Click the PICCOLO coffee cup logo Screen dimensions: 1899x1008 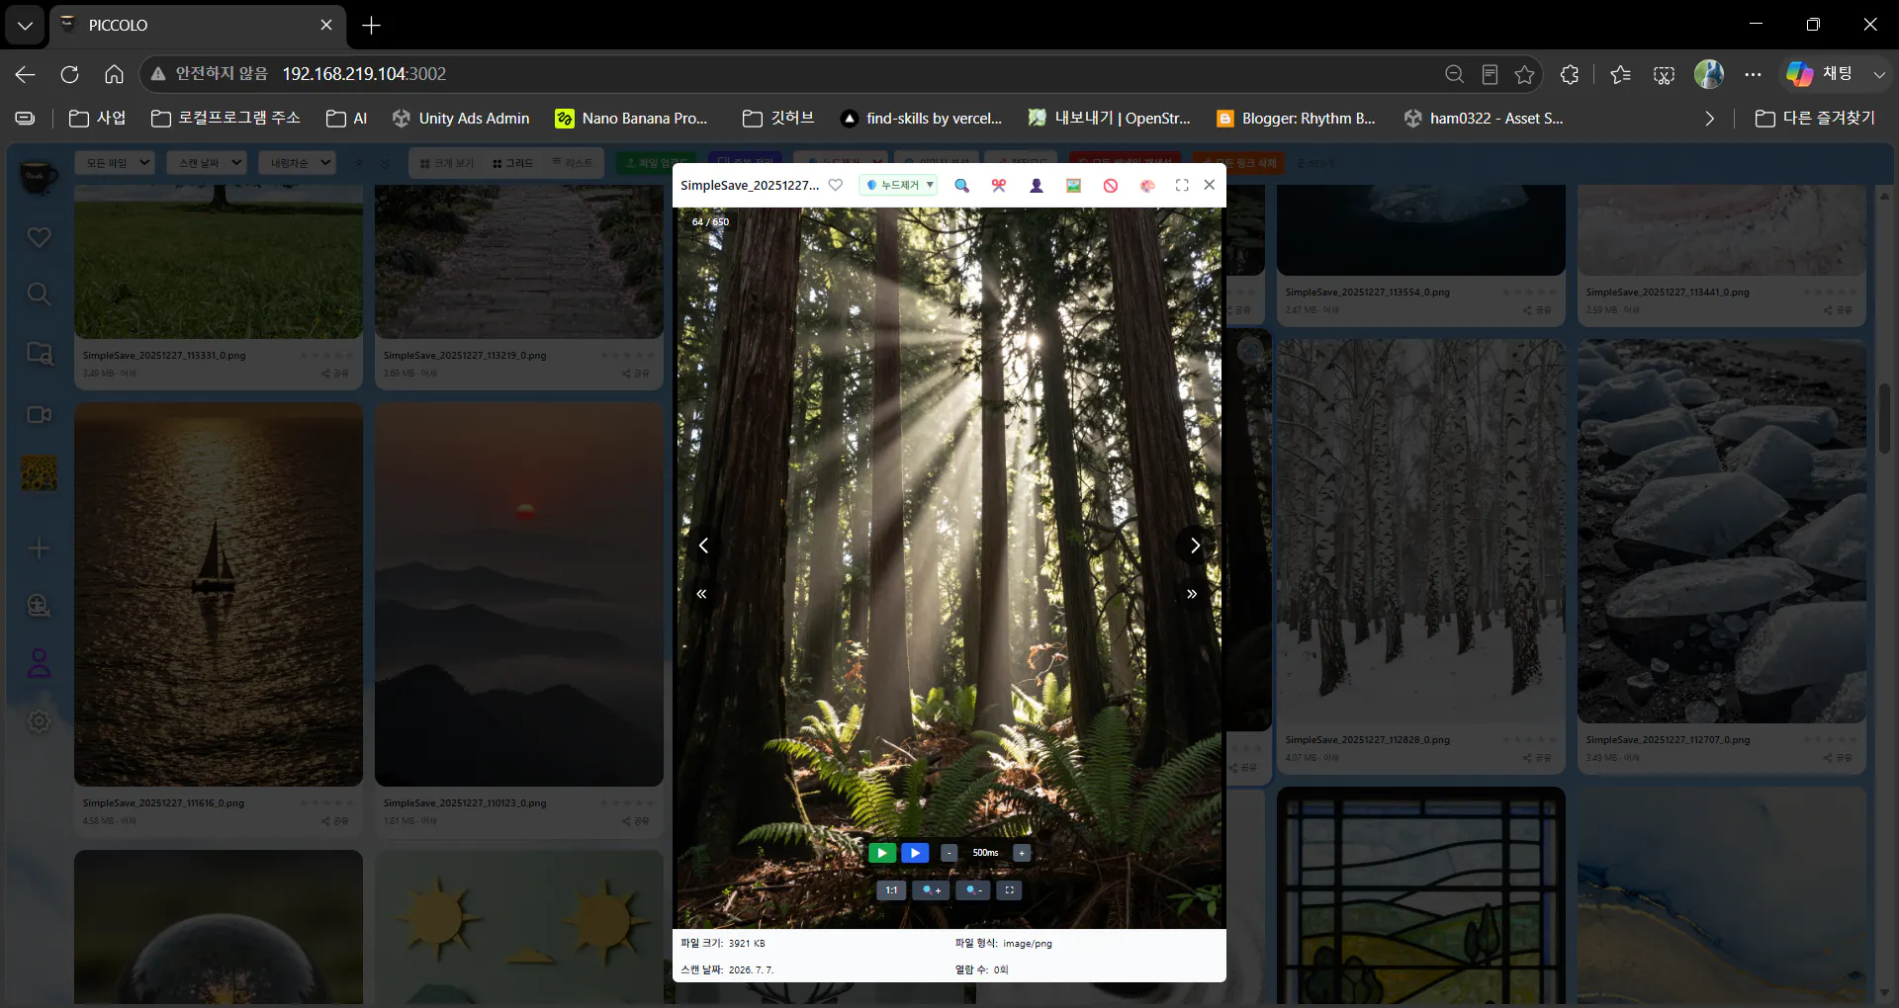pos(38,177)
